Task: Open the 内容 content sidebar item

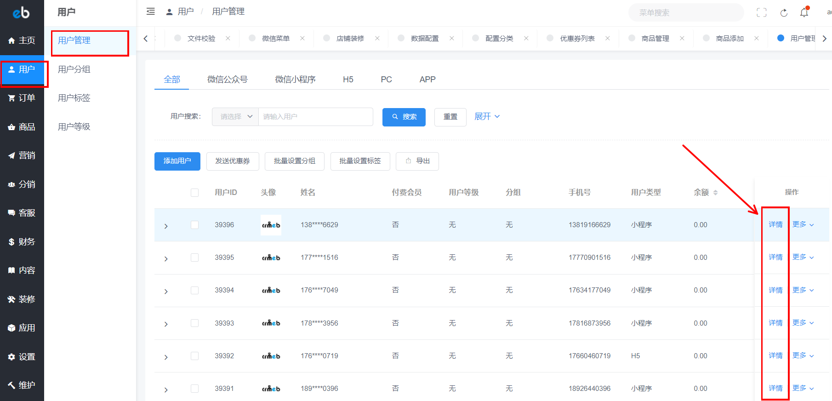Action: [x=22, y=270]
